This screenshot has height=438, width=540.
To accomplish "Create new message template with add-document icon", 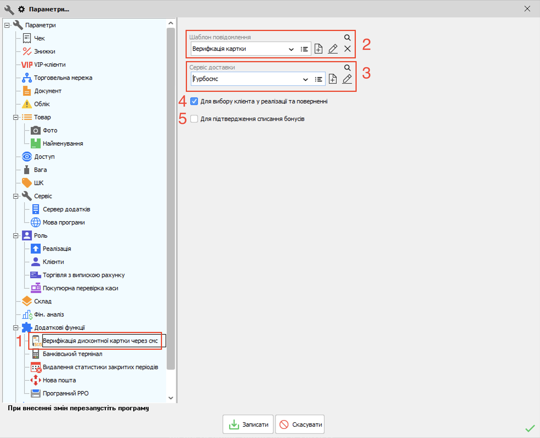I will pyautogui.click(x=318, y=49).
